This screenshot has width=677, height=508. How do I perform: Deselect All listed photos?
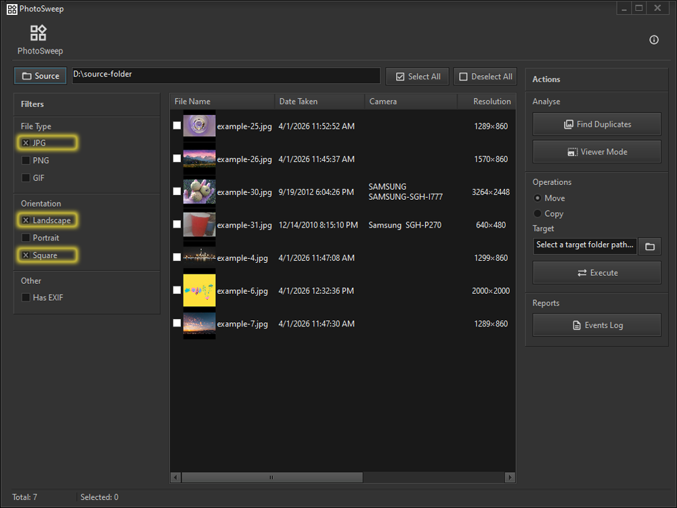pos(485,76)
